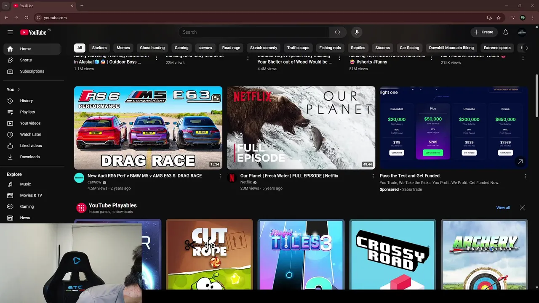
Task: Open the YouTube hamburger guide menu
Action: [10, 32]
